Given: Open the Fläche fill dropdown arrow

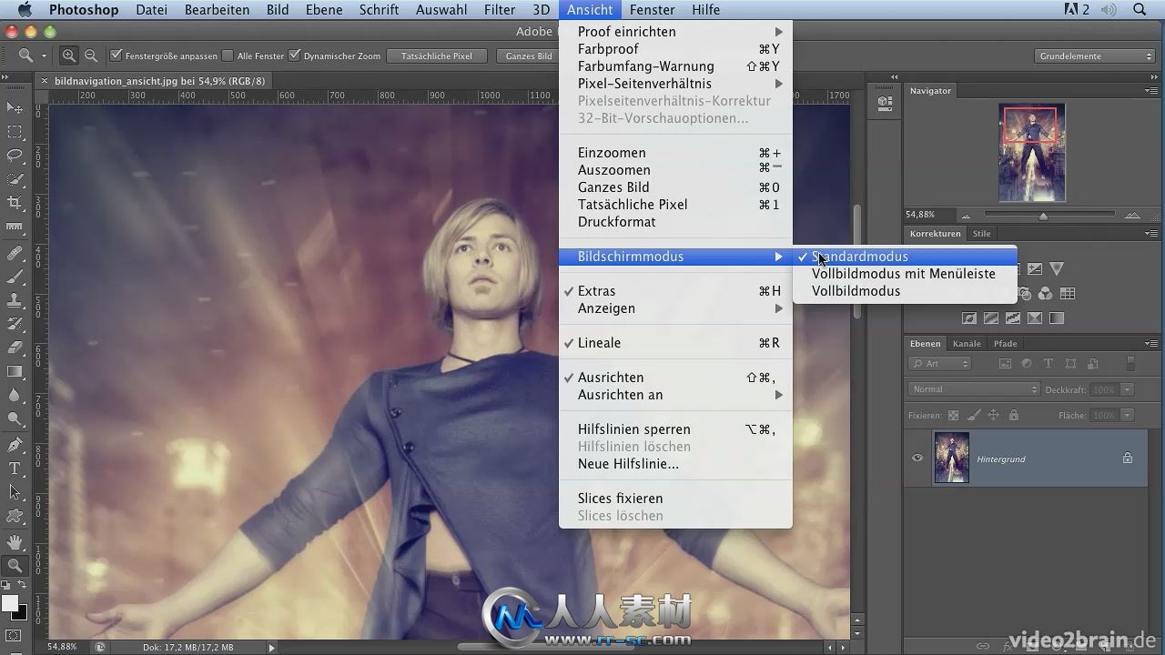Looking at the screenshot, I should coord(1127,415).
